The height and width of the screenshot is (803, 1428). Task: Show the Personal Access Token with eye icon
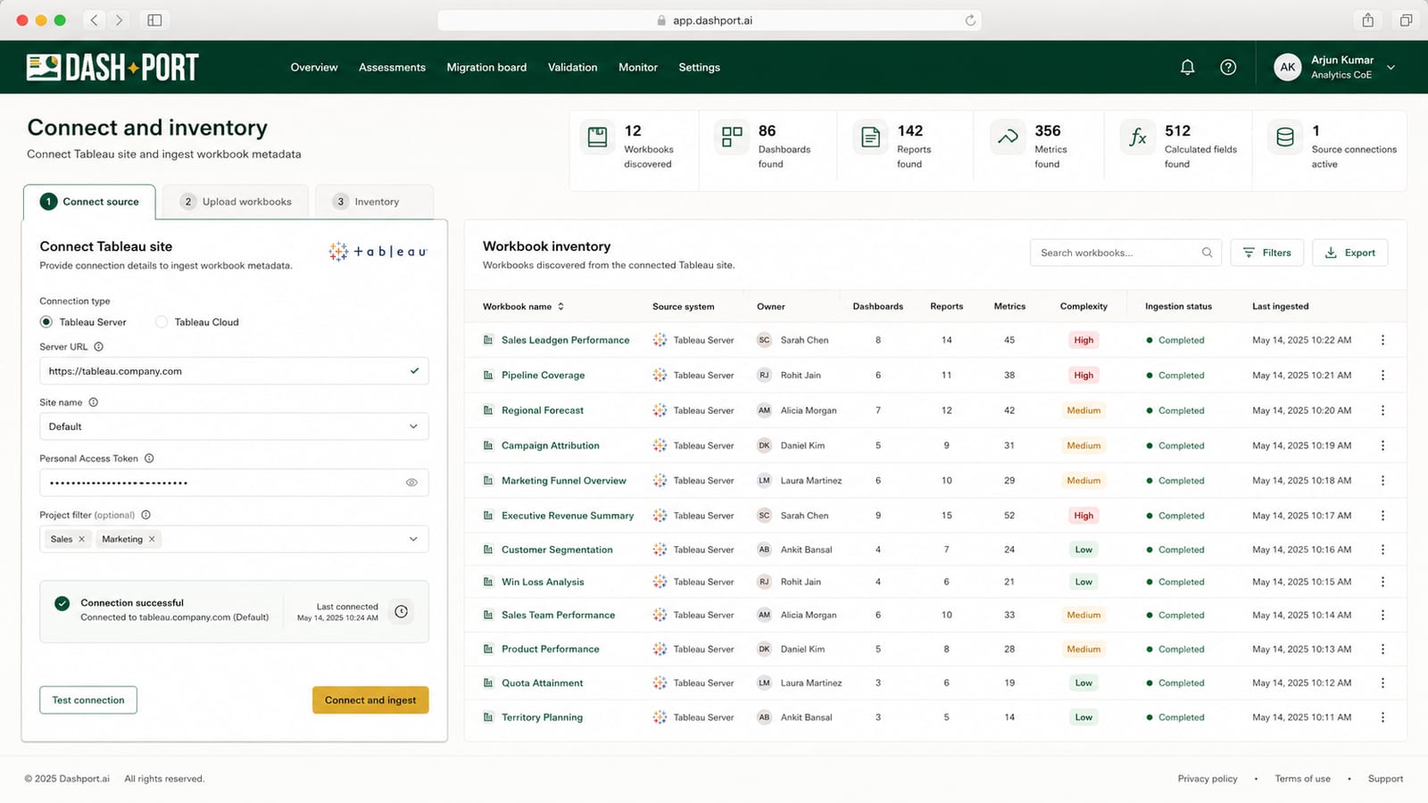pos(411,483)
